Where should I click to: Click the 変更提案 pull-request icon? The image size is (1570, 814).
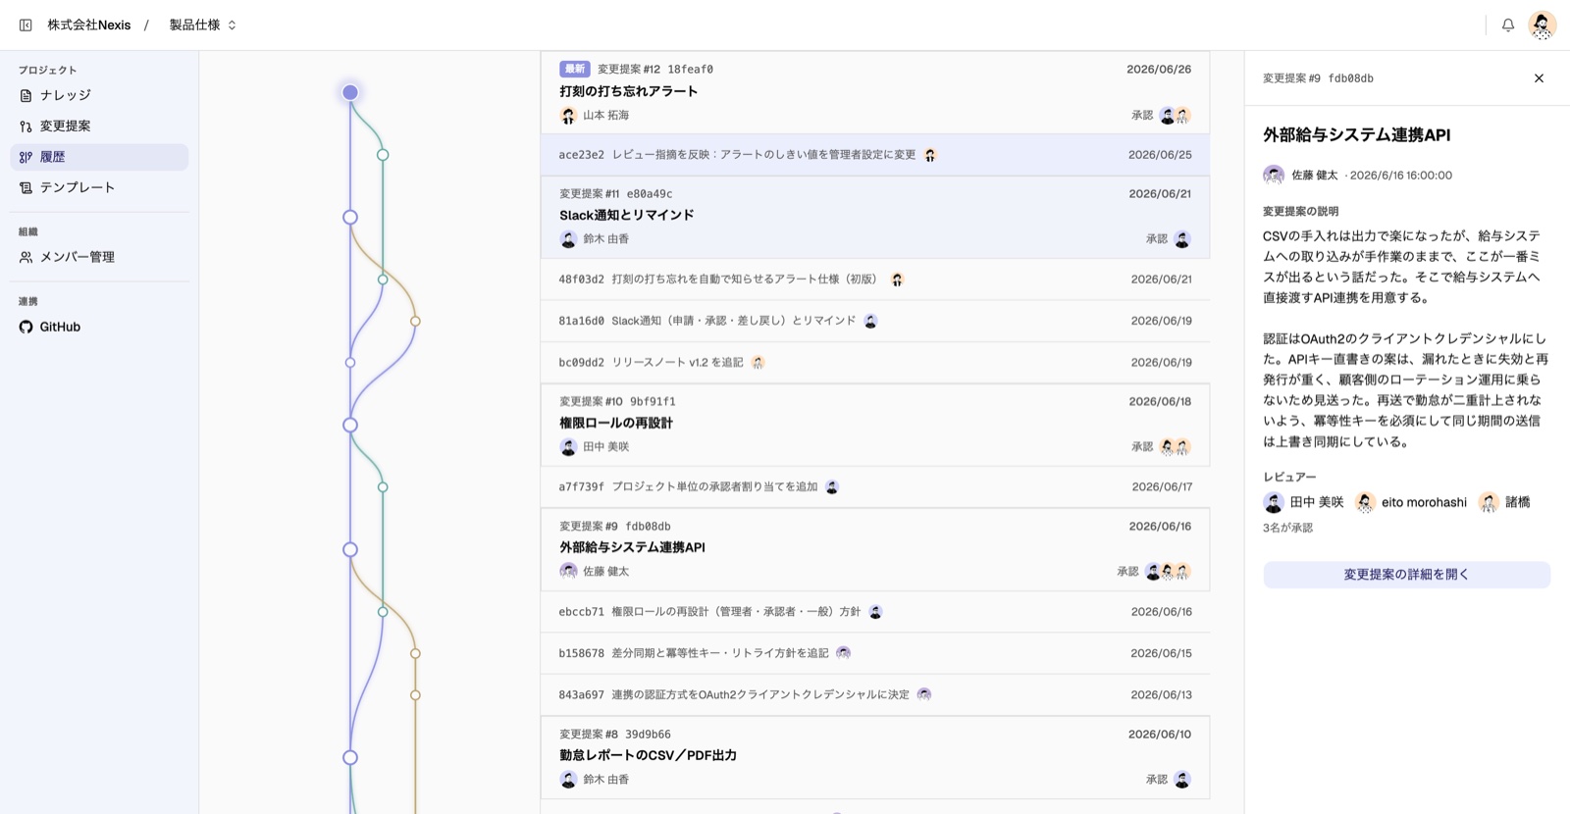click(26, 126)
